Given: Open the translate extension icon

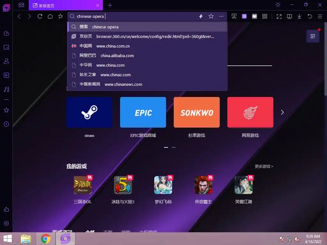Looking at the screenshot, I should (x=244, y=16).
